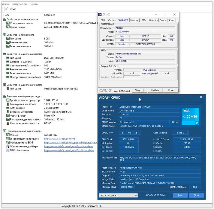
Task: Click the Стойност column header
Action: point(50,15)
